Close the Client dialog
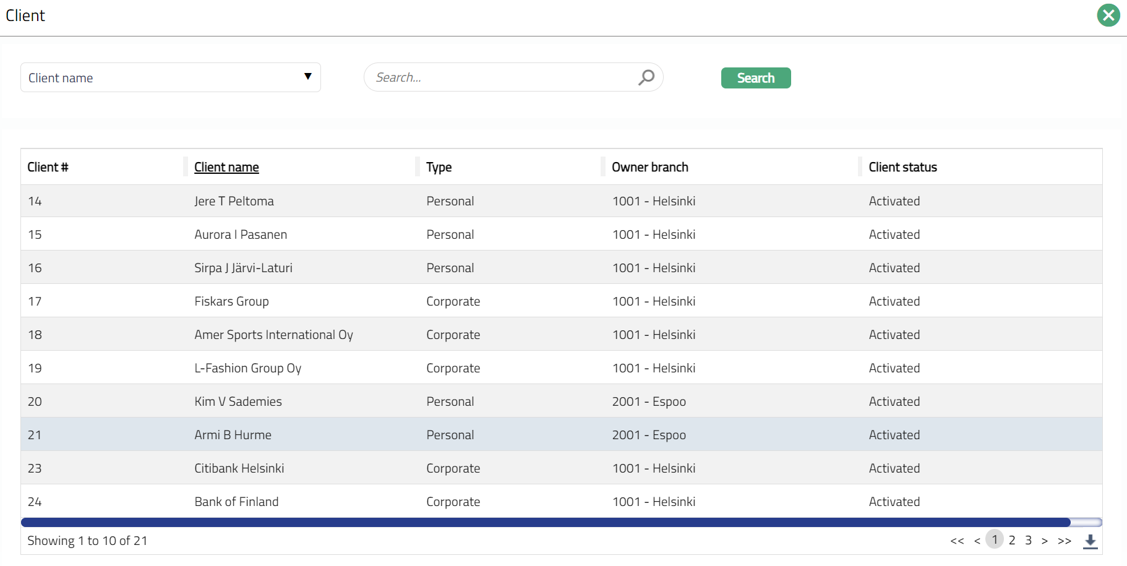The width and height of the screenshot is (1127, 566). [x=1108, y=15]
